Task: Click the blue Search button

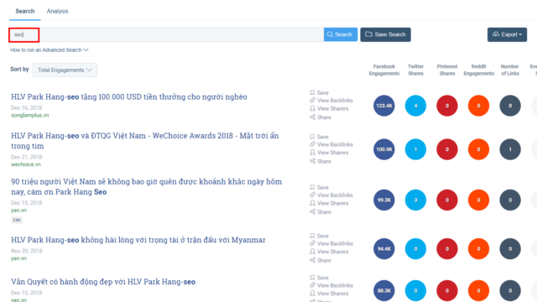Action: 341,34
